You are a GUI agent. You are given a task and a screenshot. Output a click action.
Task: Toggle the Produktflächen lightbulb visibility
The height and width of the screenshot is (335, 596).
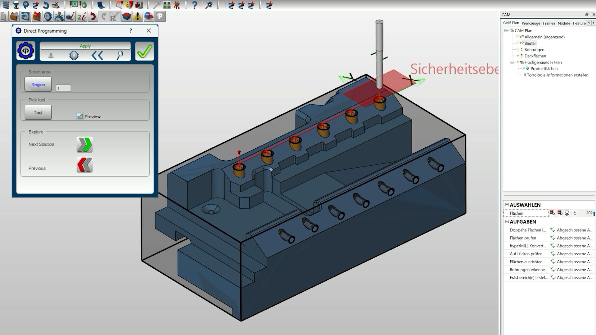pos(524,69)
